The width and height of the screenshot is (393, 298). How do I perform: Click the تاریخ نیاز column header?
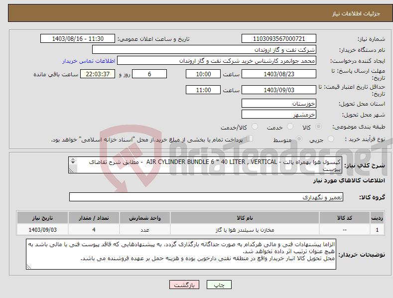pyautogui.click(x=43, y=218)
